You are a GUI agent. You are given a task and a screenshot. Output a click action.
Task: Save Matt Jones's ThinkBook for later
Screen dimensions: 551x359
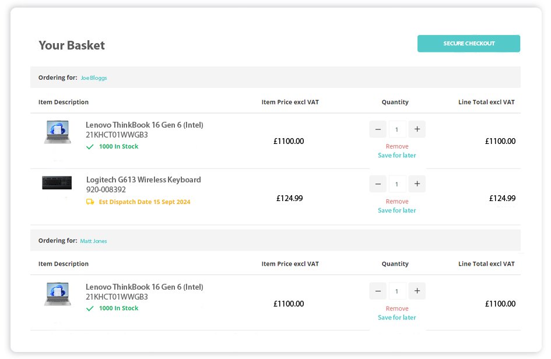click(396, 318)
